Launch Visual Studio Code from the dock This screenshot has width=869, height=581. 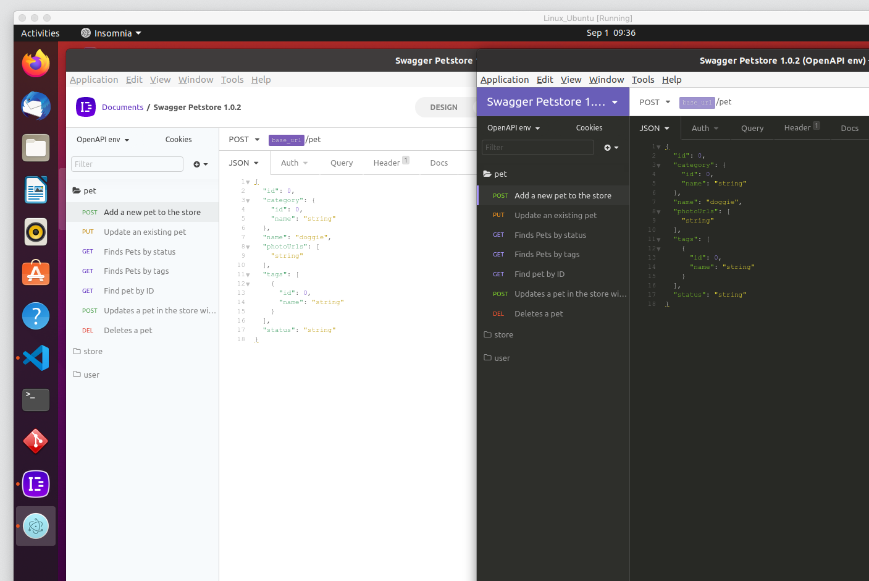point(36,358)
